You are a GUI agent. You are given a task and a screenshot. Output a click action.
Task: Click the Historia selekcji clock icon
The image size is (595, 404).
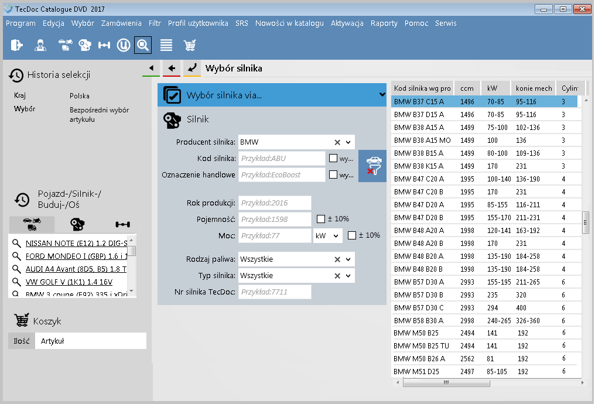(x=16, y=75)
